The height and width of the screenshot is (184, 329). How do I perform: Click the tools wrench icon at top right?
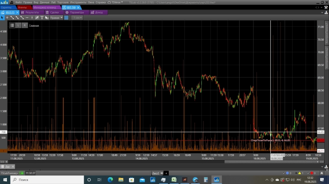pos(326,7)
